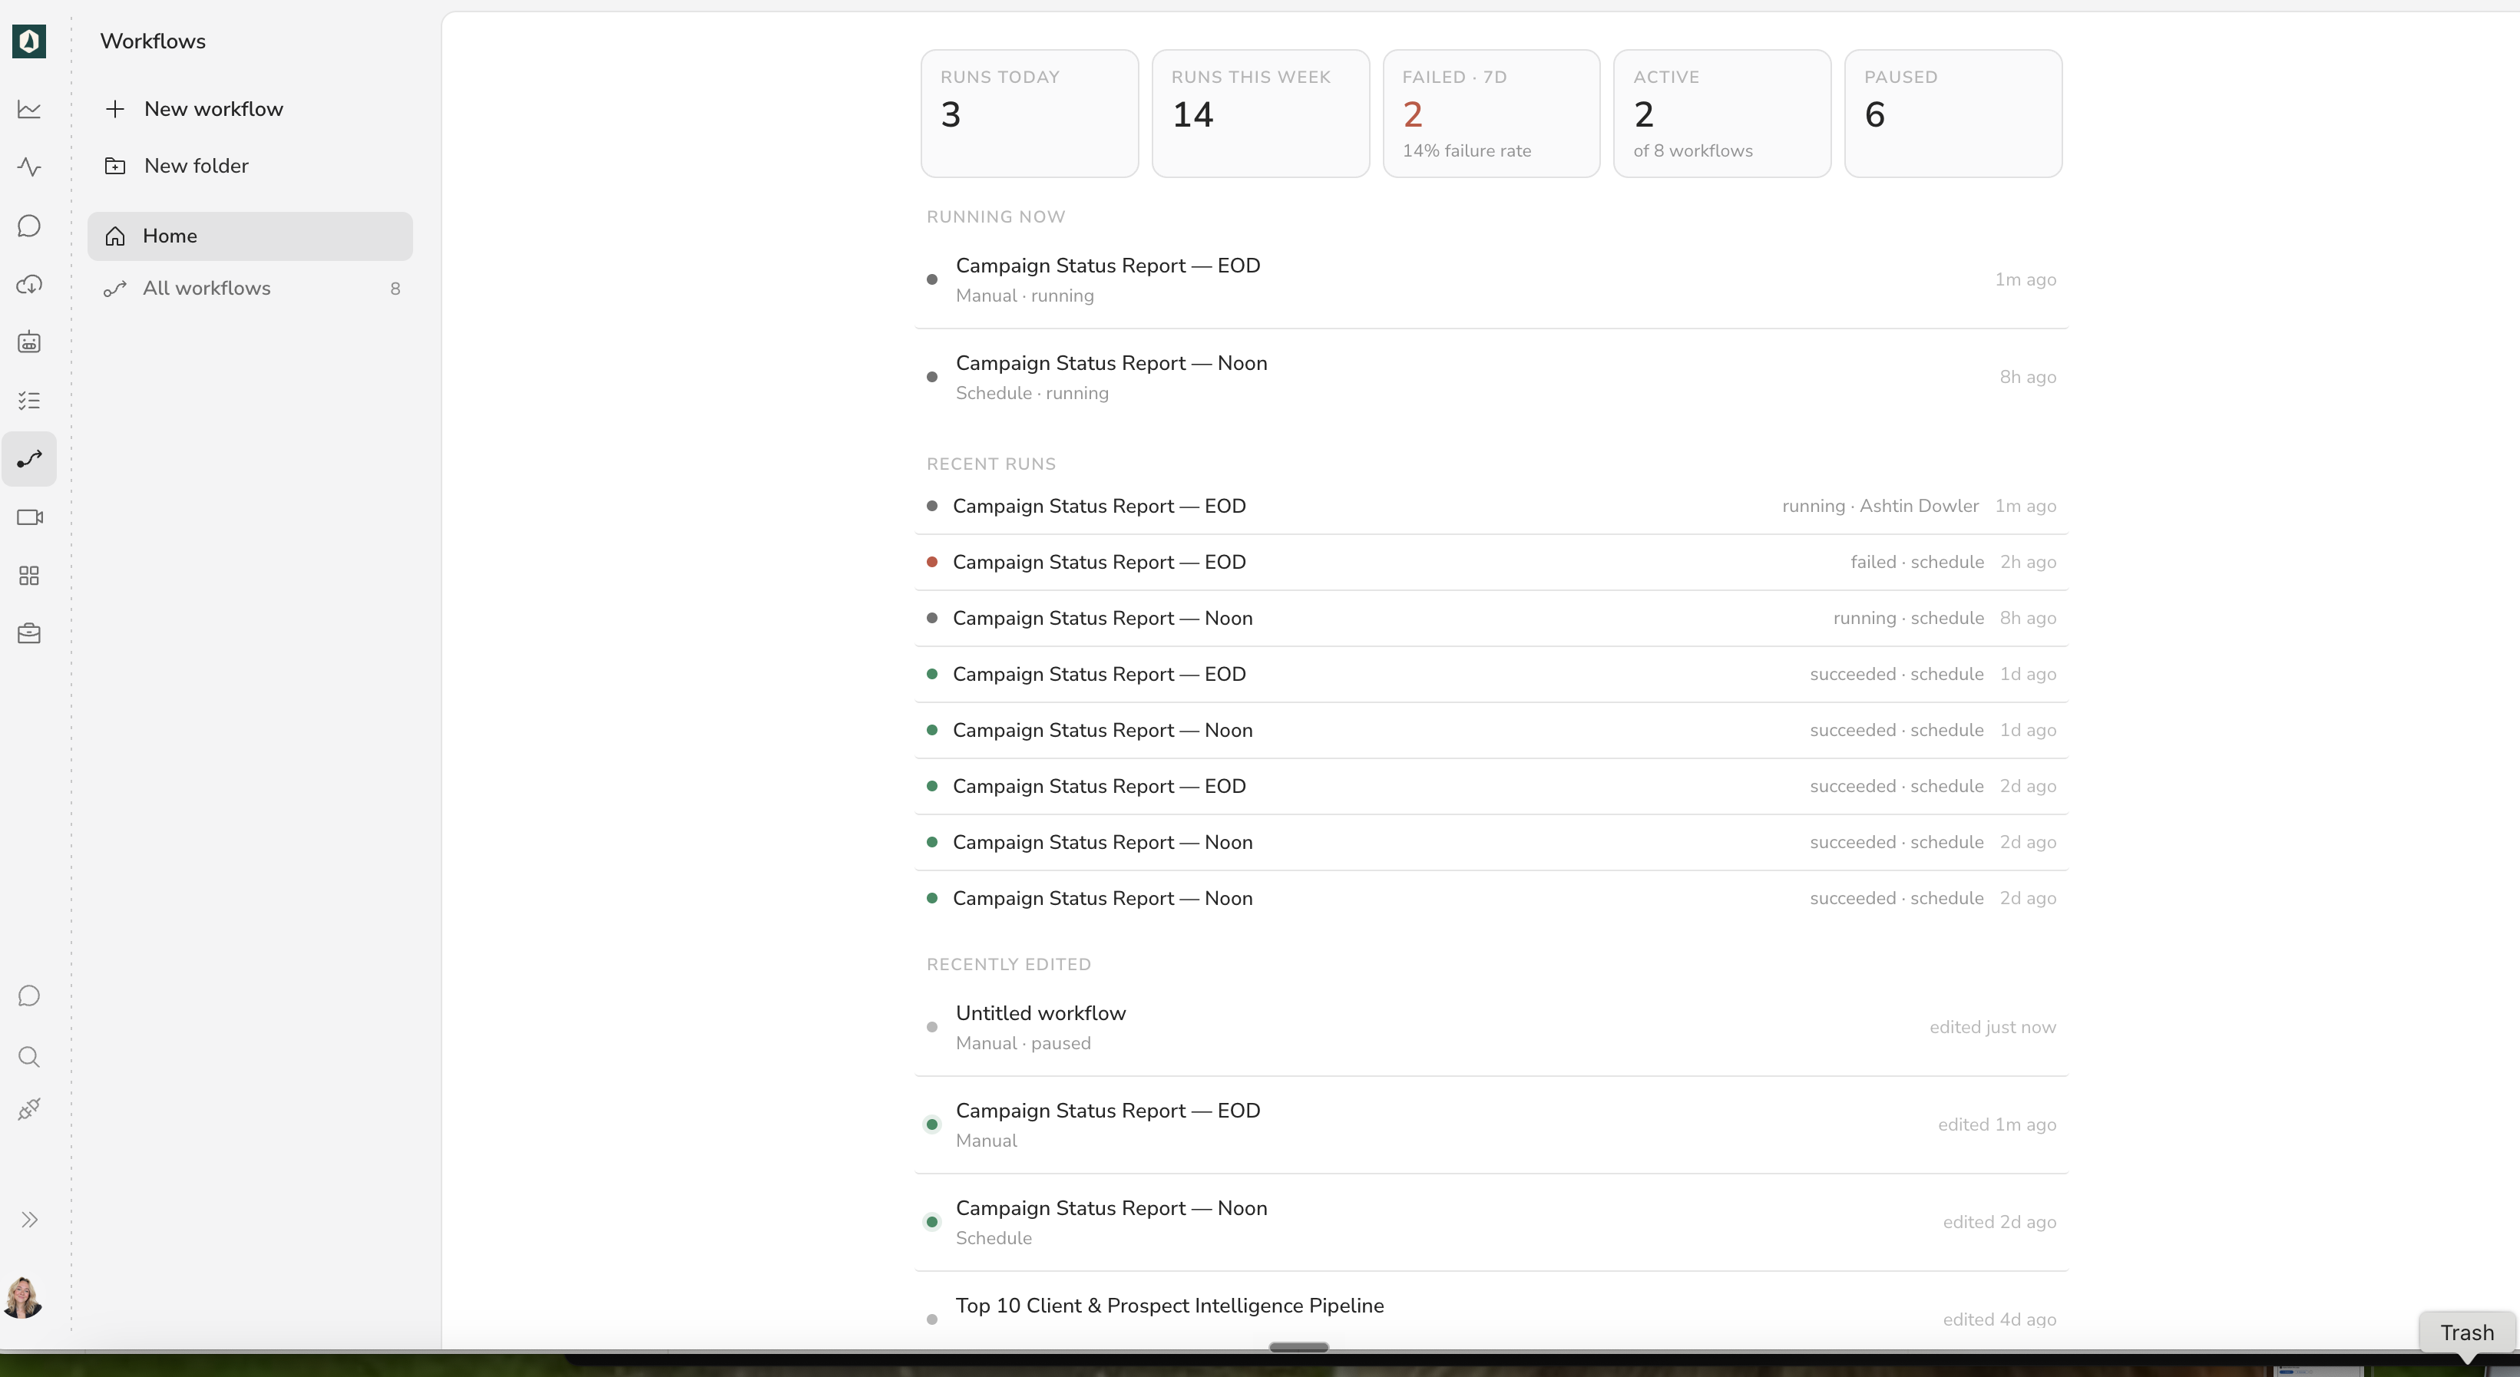
Task: Open recent EOD run by Ashtin Dowler
Action: coord(1491,507)
